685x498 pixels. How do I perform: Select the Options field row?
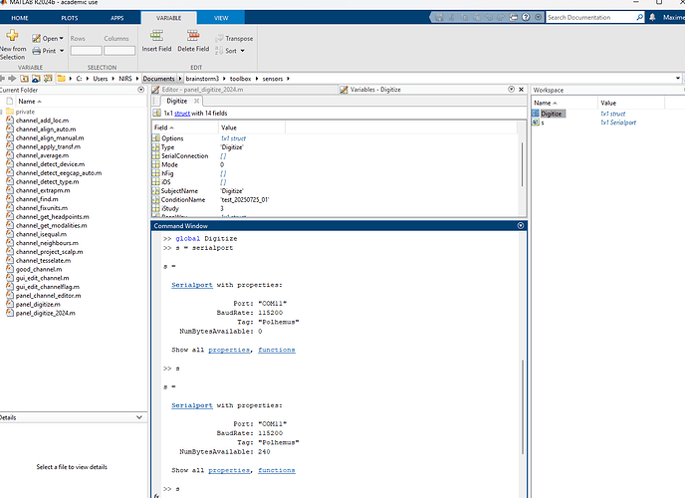point(335,138)
